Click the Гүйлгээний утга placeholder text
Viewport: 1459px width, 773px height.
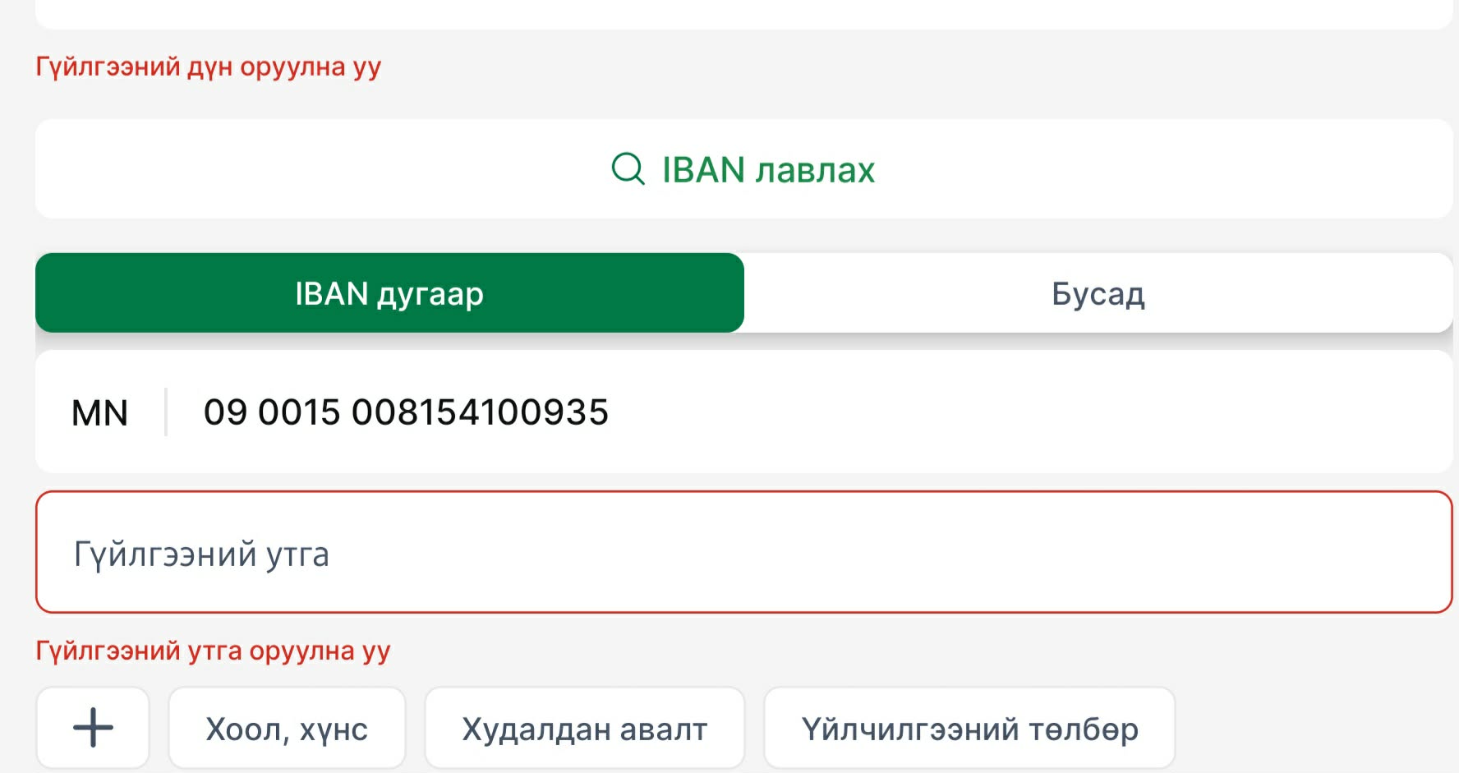click(x=201, y=554)
